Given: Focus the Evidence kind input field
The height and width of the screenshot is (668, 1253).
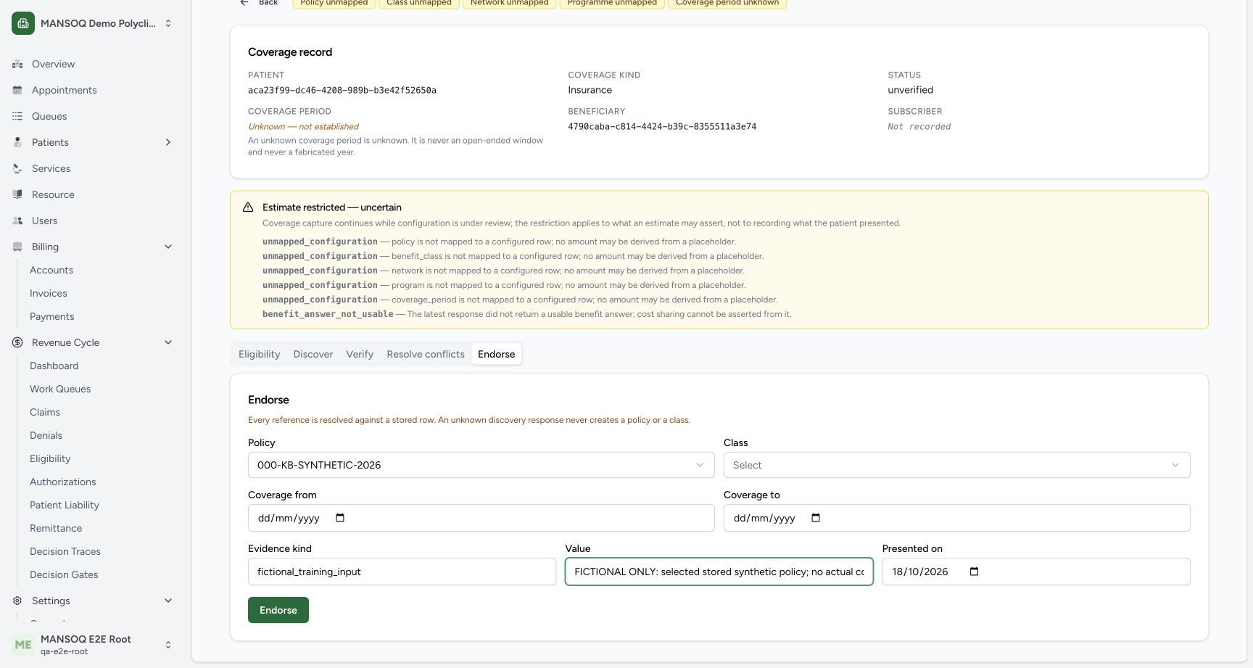Looking at the screenshot, I should (402, 572).
